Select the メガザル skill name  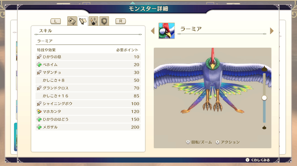50,127
